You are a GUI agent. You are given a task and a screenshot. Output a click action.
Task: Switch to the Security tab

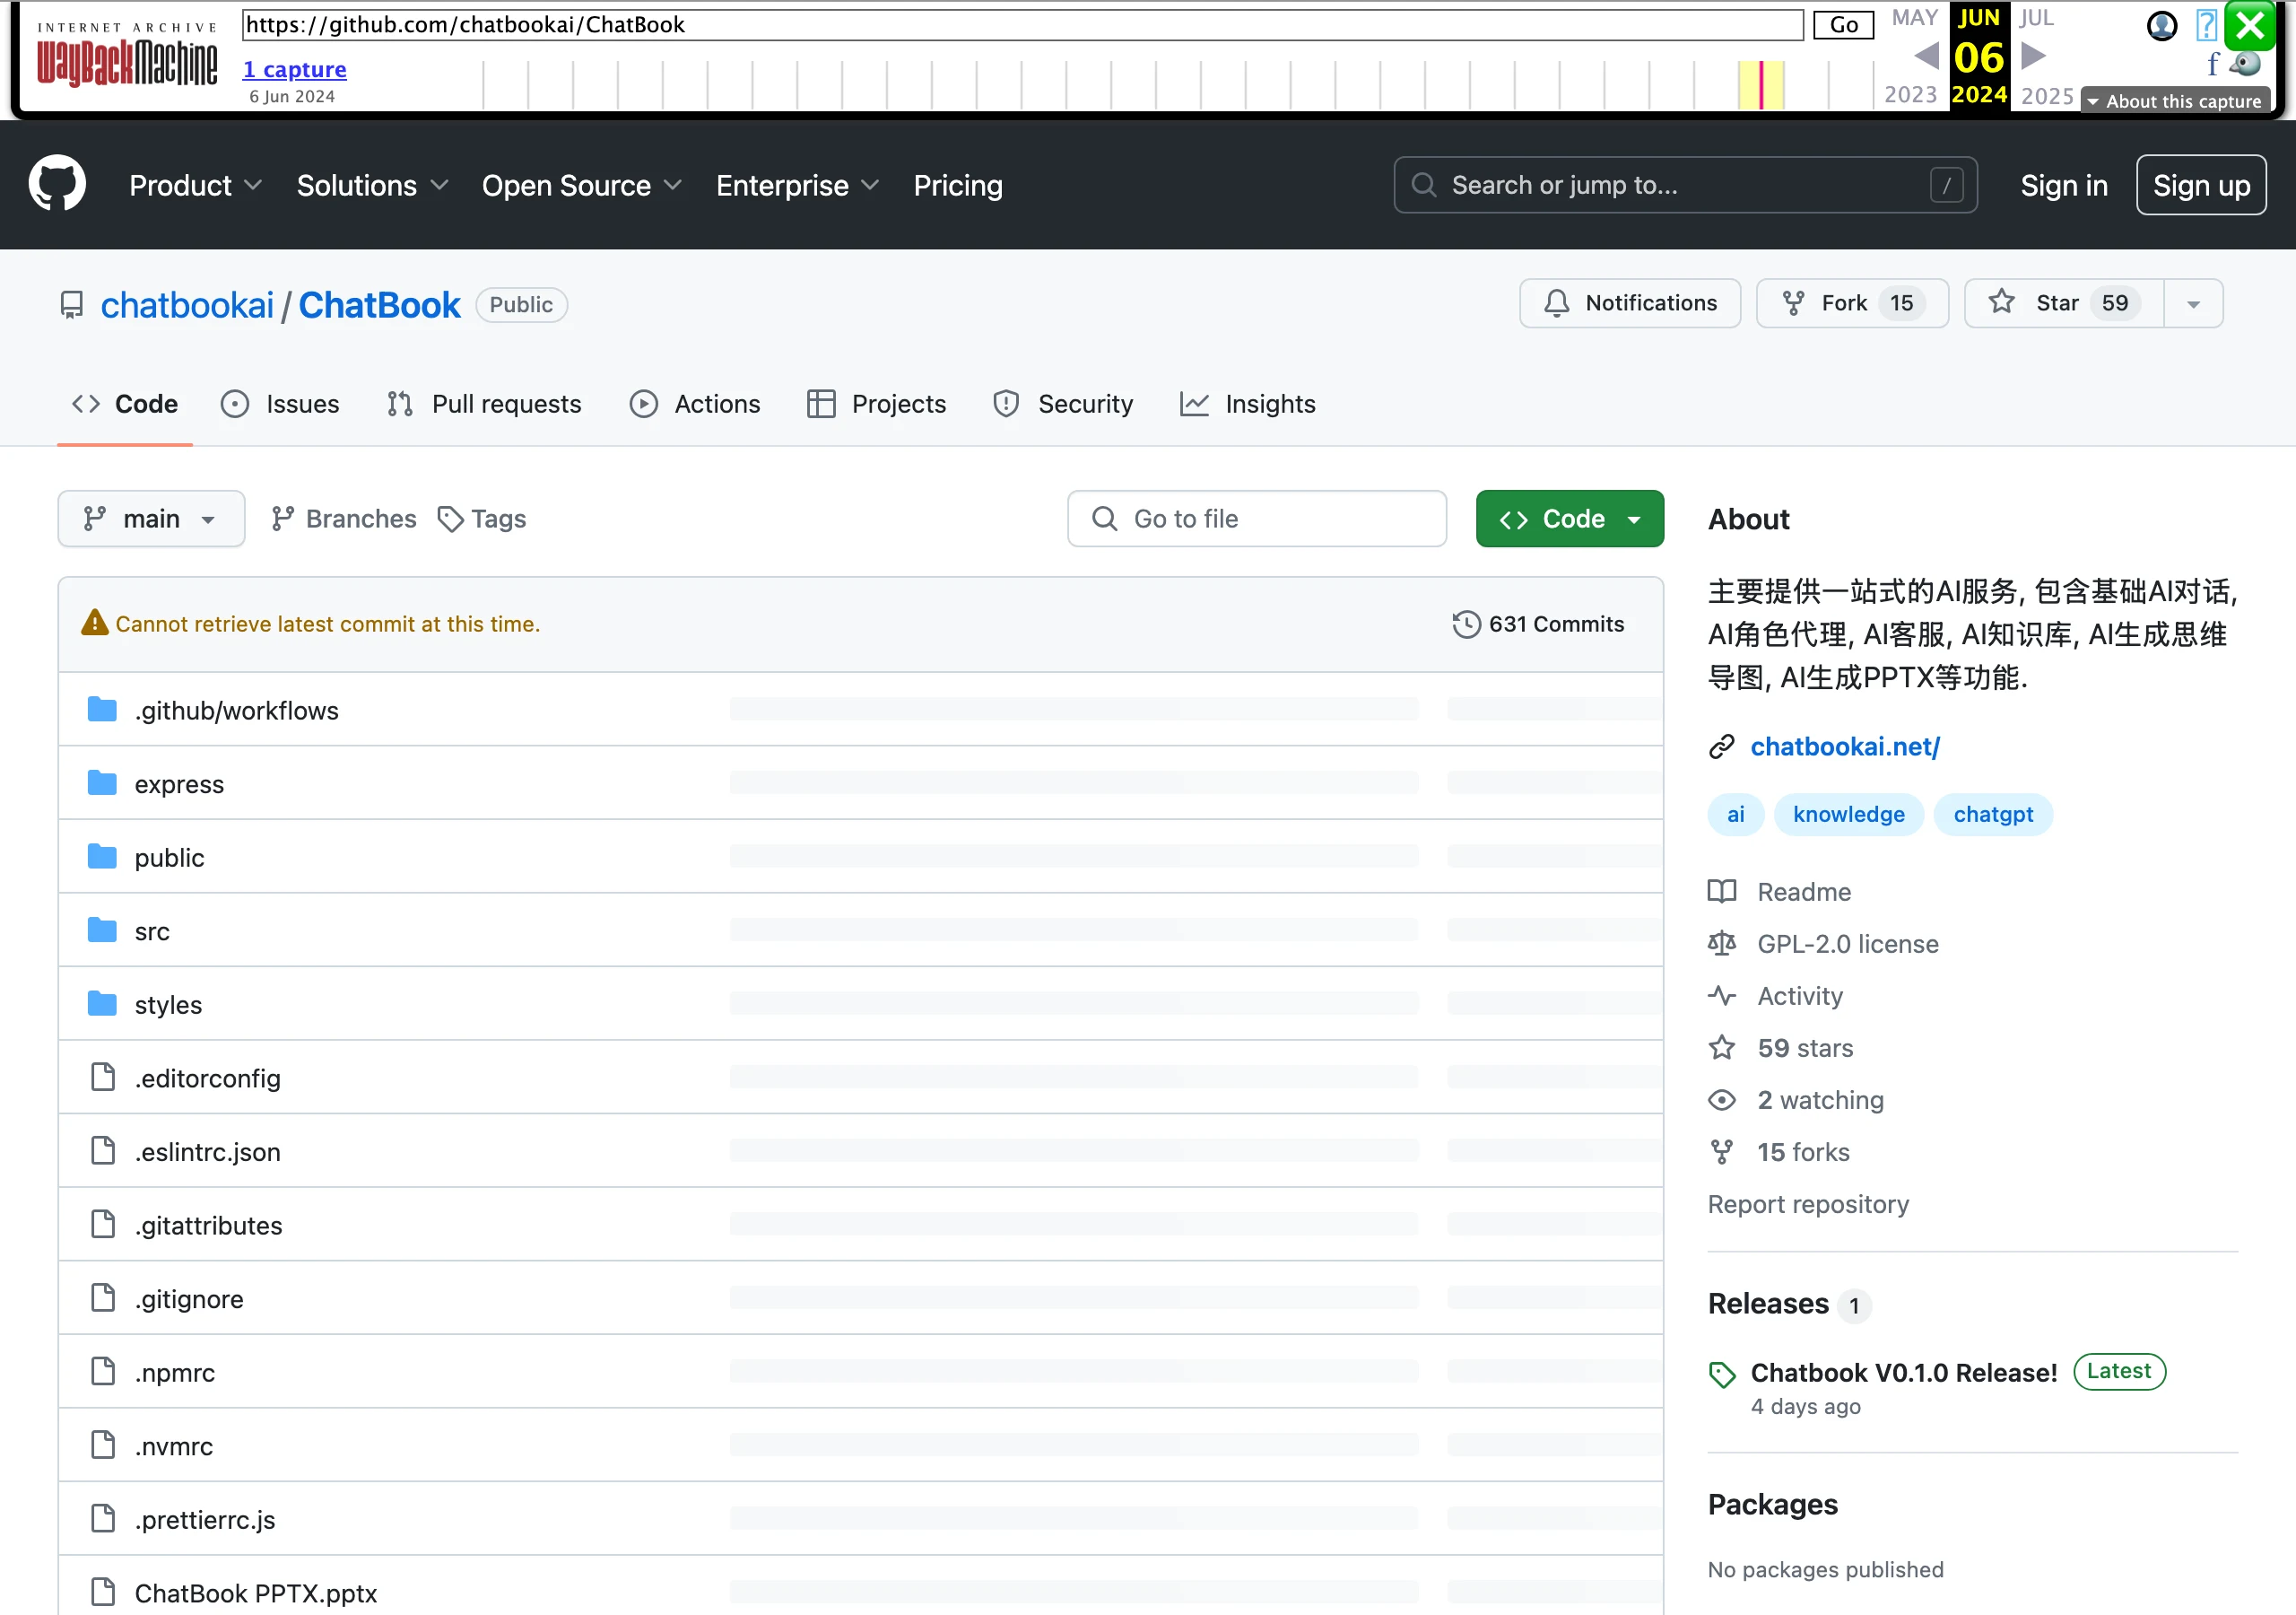[x=1063, y=403]
